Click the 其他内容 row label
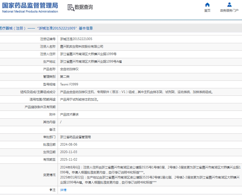The width and height of the screenshot is (242, 196). click(49, 122)
